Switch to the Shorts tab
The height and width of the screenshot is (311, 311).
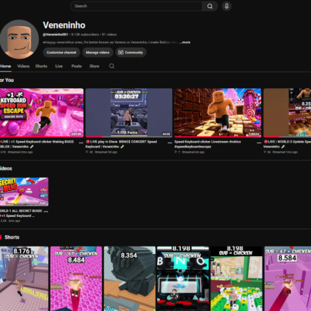[x=41, y=66]
